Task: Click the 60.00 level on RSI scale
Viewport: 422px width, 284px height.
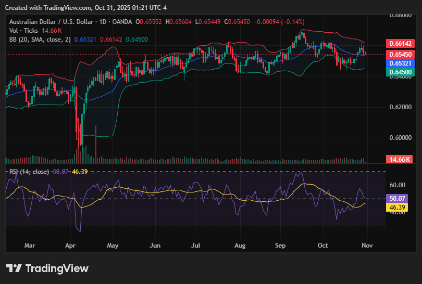Action: [398, 185]
